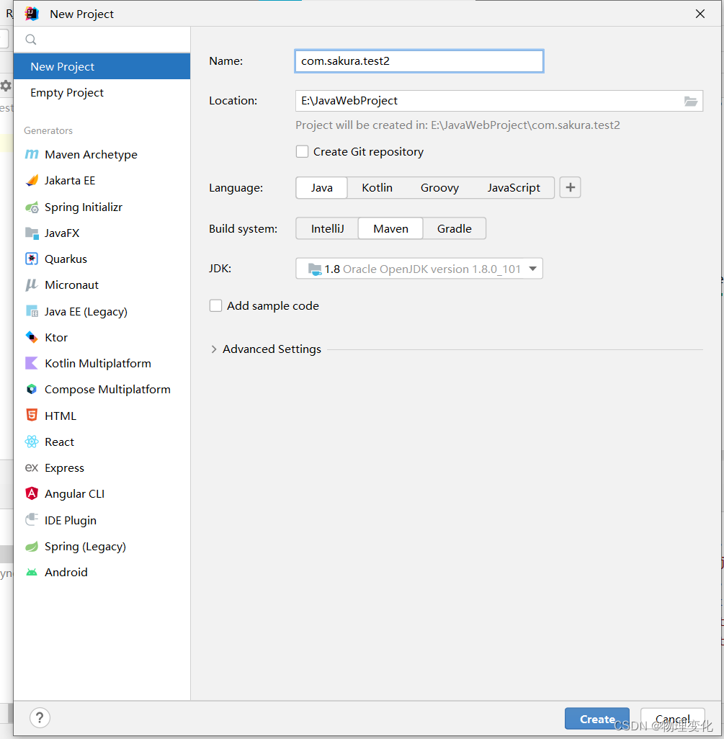
Task: Select the React entry in the list
Action: [102, 442]
